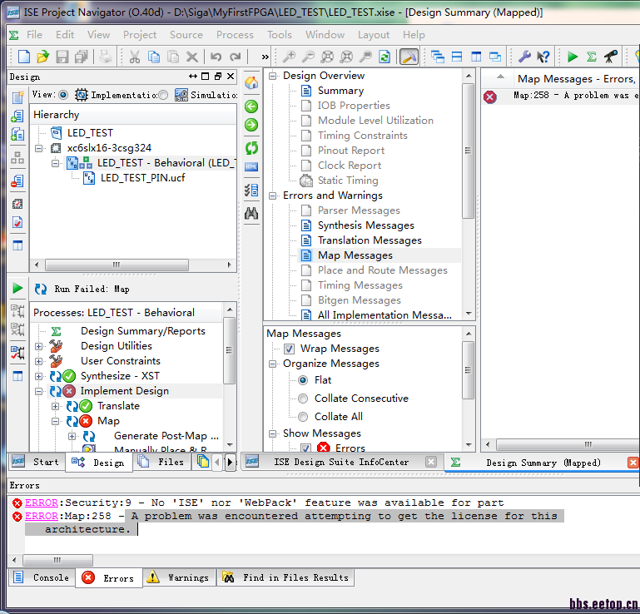Toggle the Wrap Messages checkbox
The image size is (640, 614).
pos(289,349)
